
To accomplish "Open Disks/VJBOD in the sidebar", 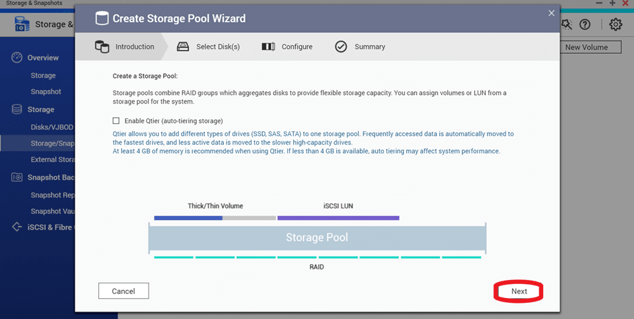I will point(52,127).
